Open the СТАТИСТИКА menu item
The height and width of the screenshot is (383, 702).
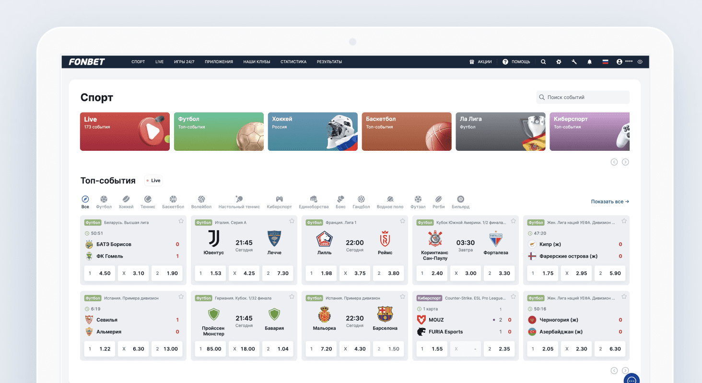[293, 62]
